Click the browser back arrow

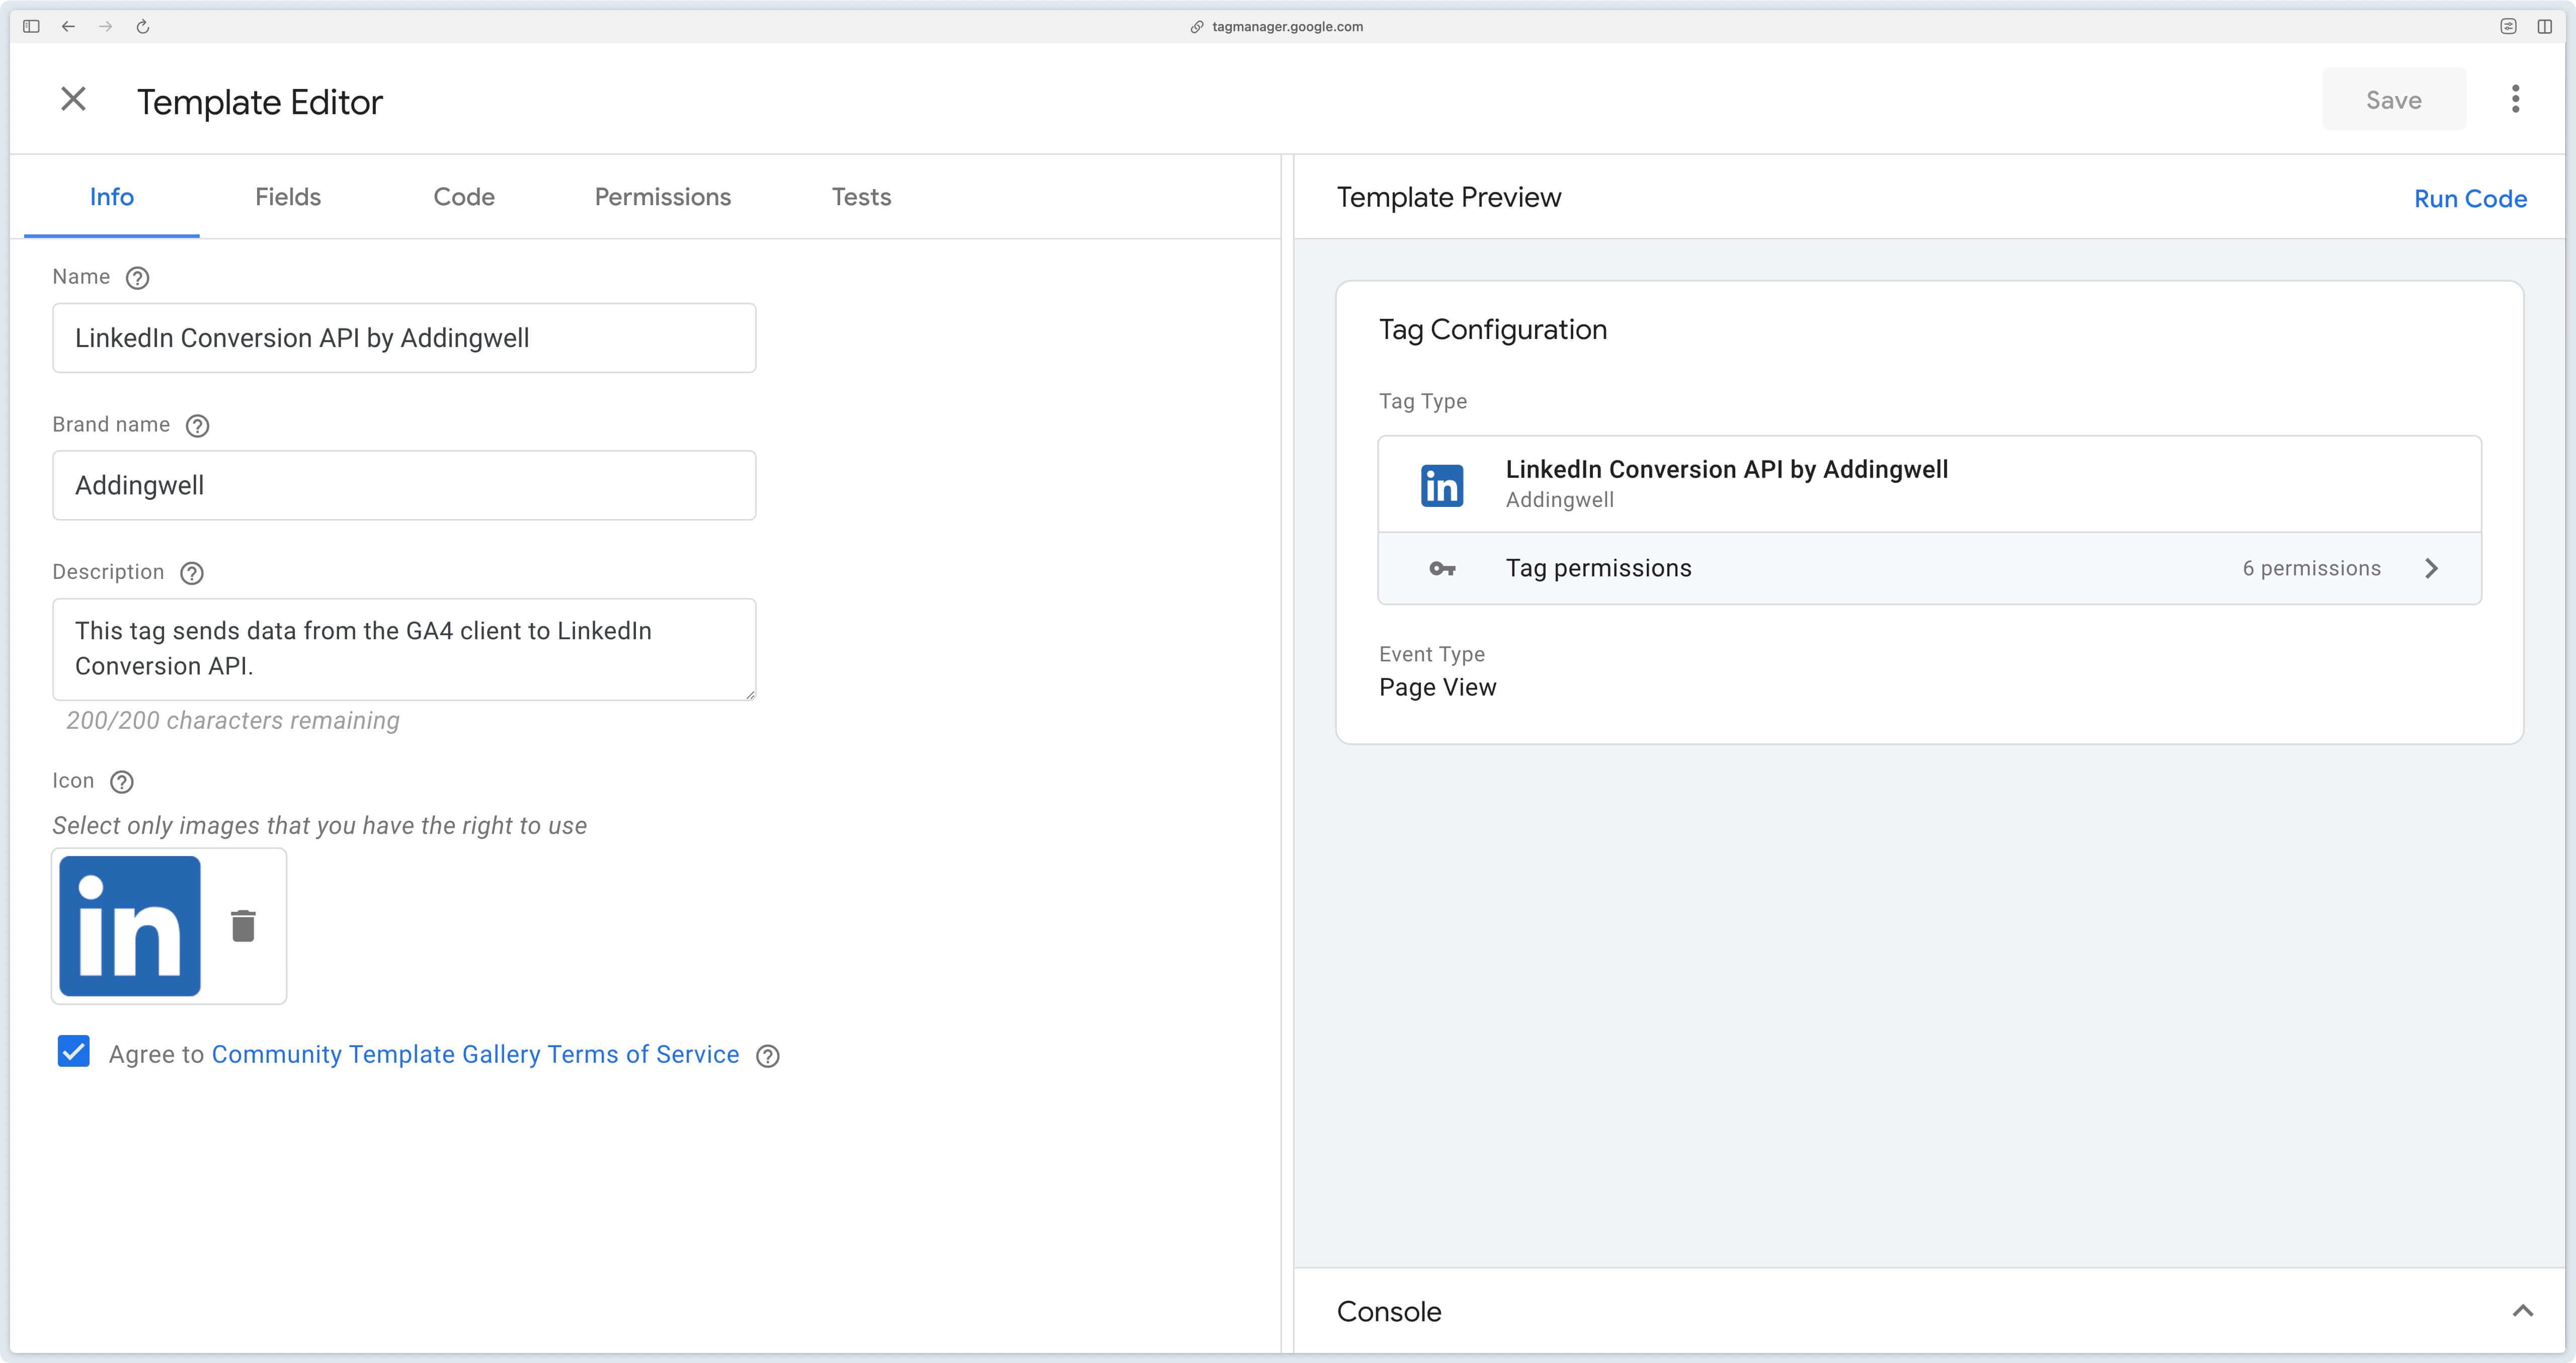click(x=68, y=27)
